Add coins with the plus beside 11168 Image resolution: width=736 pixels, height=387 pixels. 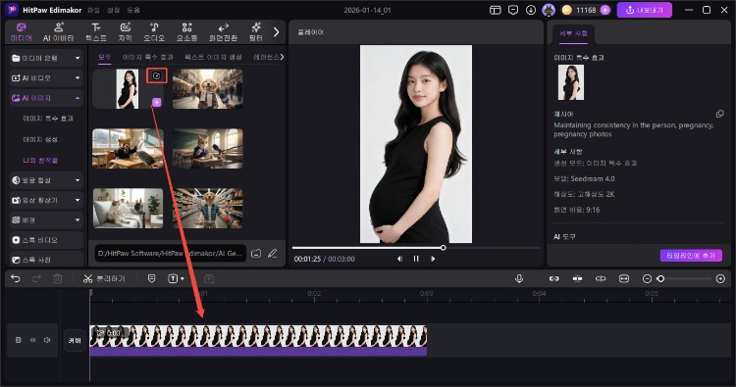(605, 10)
